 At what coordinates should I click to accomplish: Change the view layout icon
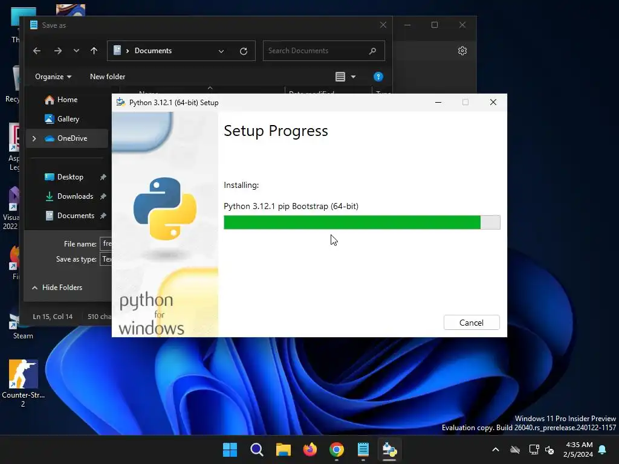tap(340, 77)
